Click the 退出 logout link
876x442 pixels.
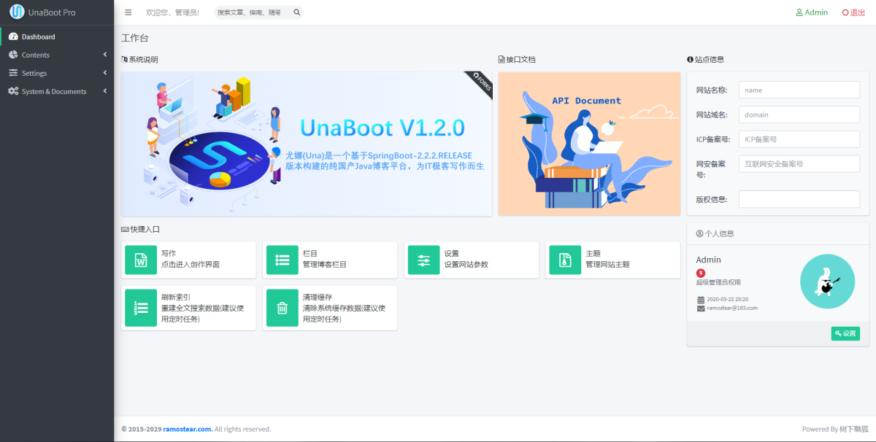click(853, 12)
